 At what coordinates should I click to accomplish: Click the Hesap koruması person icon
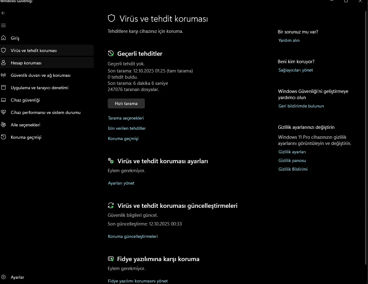click(3, 63)
